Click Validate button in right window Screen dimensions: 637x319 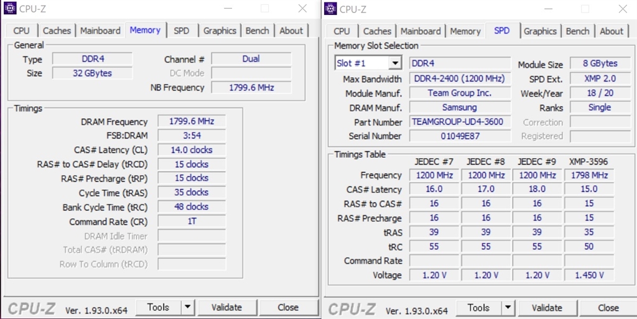tap(547, 308)
